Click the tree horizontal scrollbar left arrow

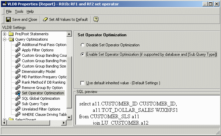4,123
